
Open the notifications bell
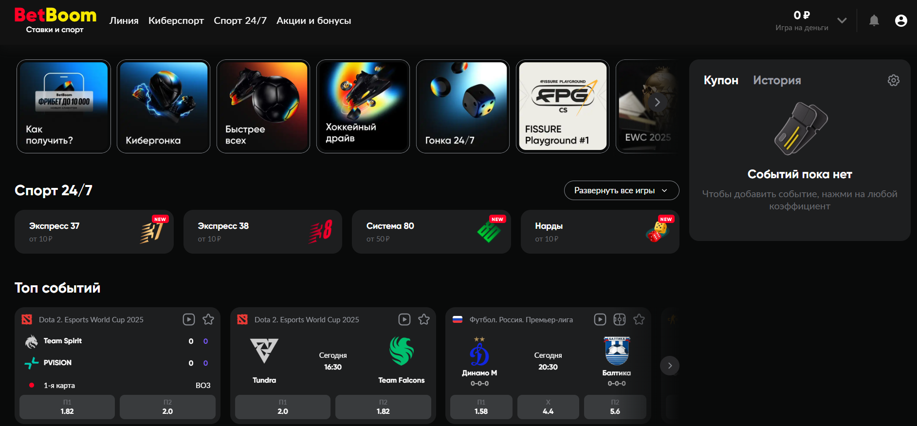click(x=874, y=20)
